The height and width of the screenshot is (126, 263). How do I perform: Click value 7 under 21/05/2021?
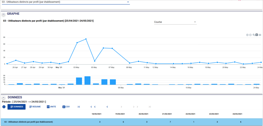click(170, 122)
